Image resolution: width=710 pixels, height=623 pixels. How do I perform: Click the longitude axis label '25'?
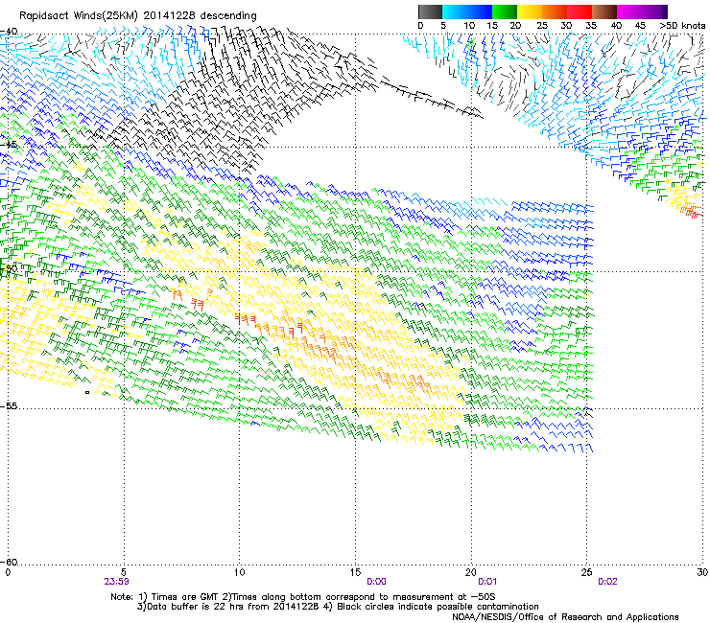pyautogui.click(x=586, y=572)
